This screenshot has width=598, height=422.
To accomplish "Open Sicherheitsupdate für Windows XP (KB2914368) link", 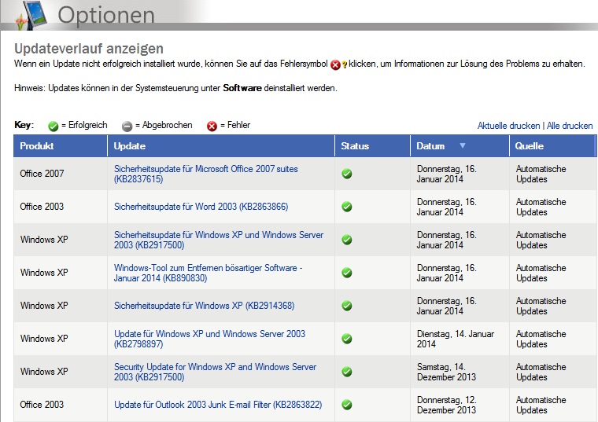I will [204, 306].
